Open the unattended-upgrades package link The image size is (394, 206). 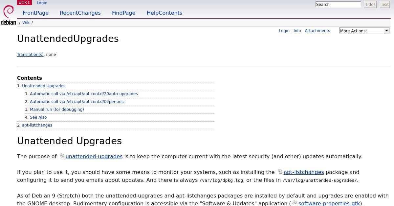[94, 156]
